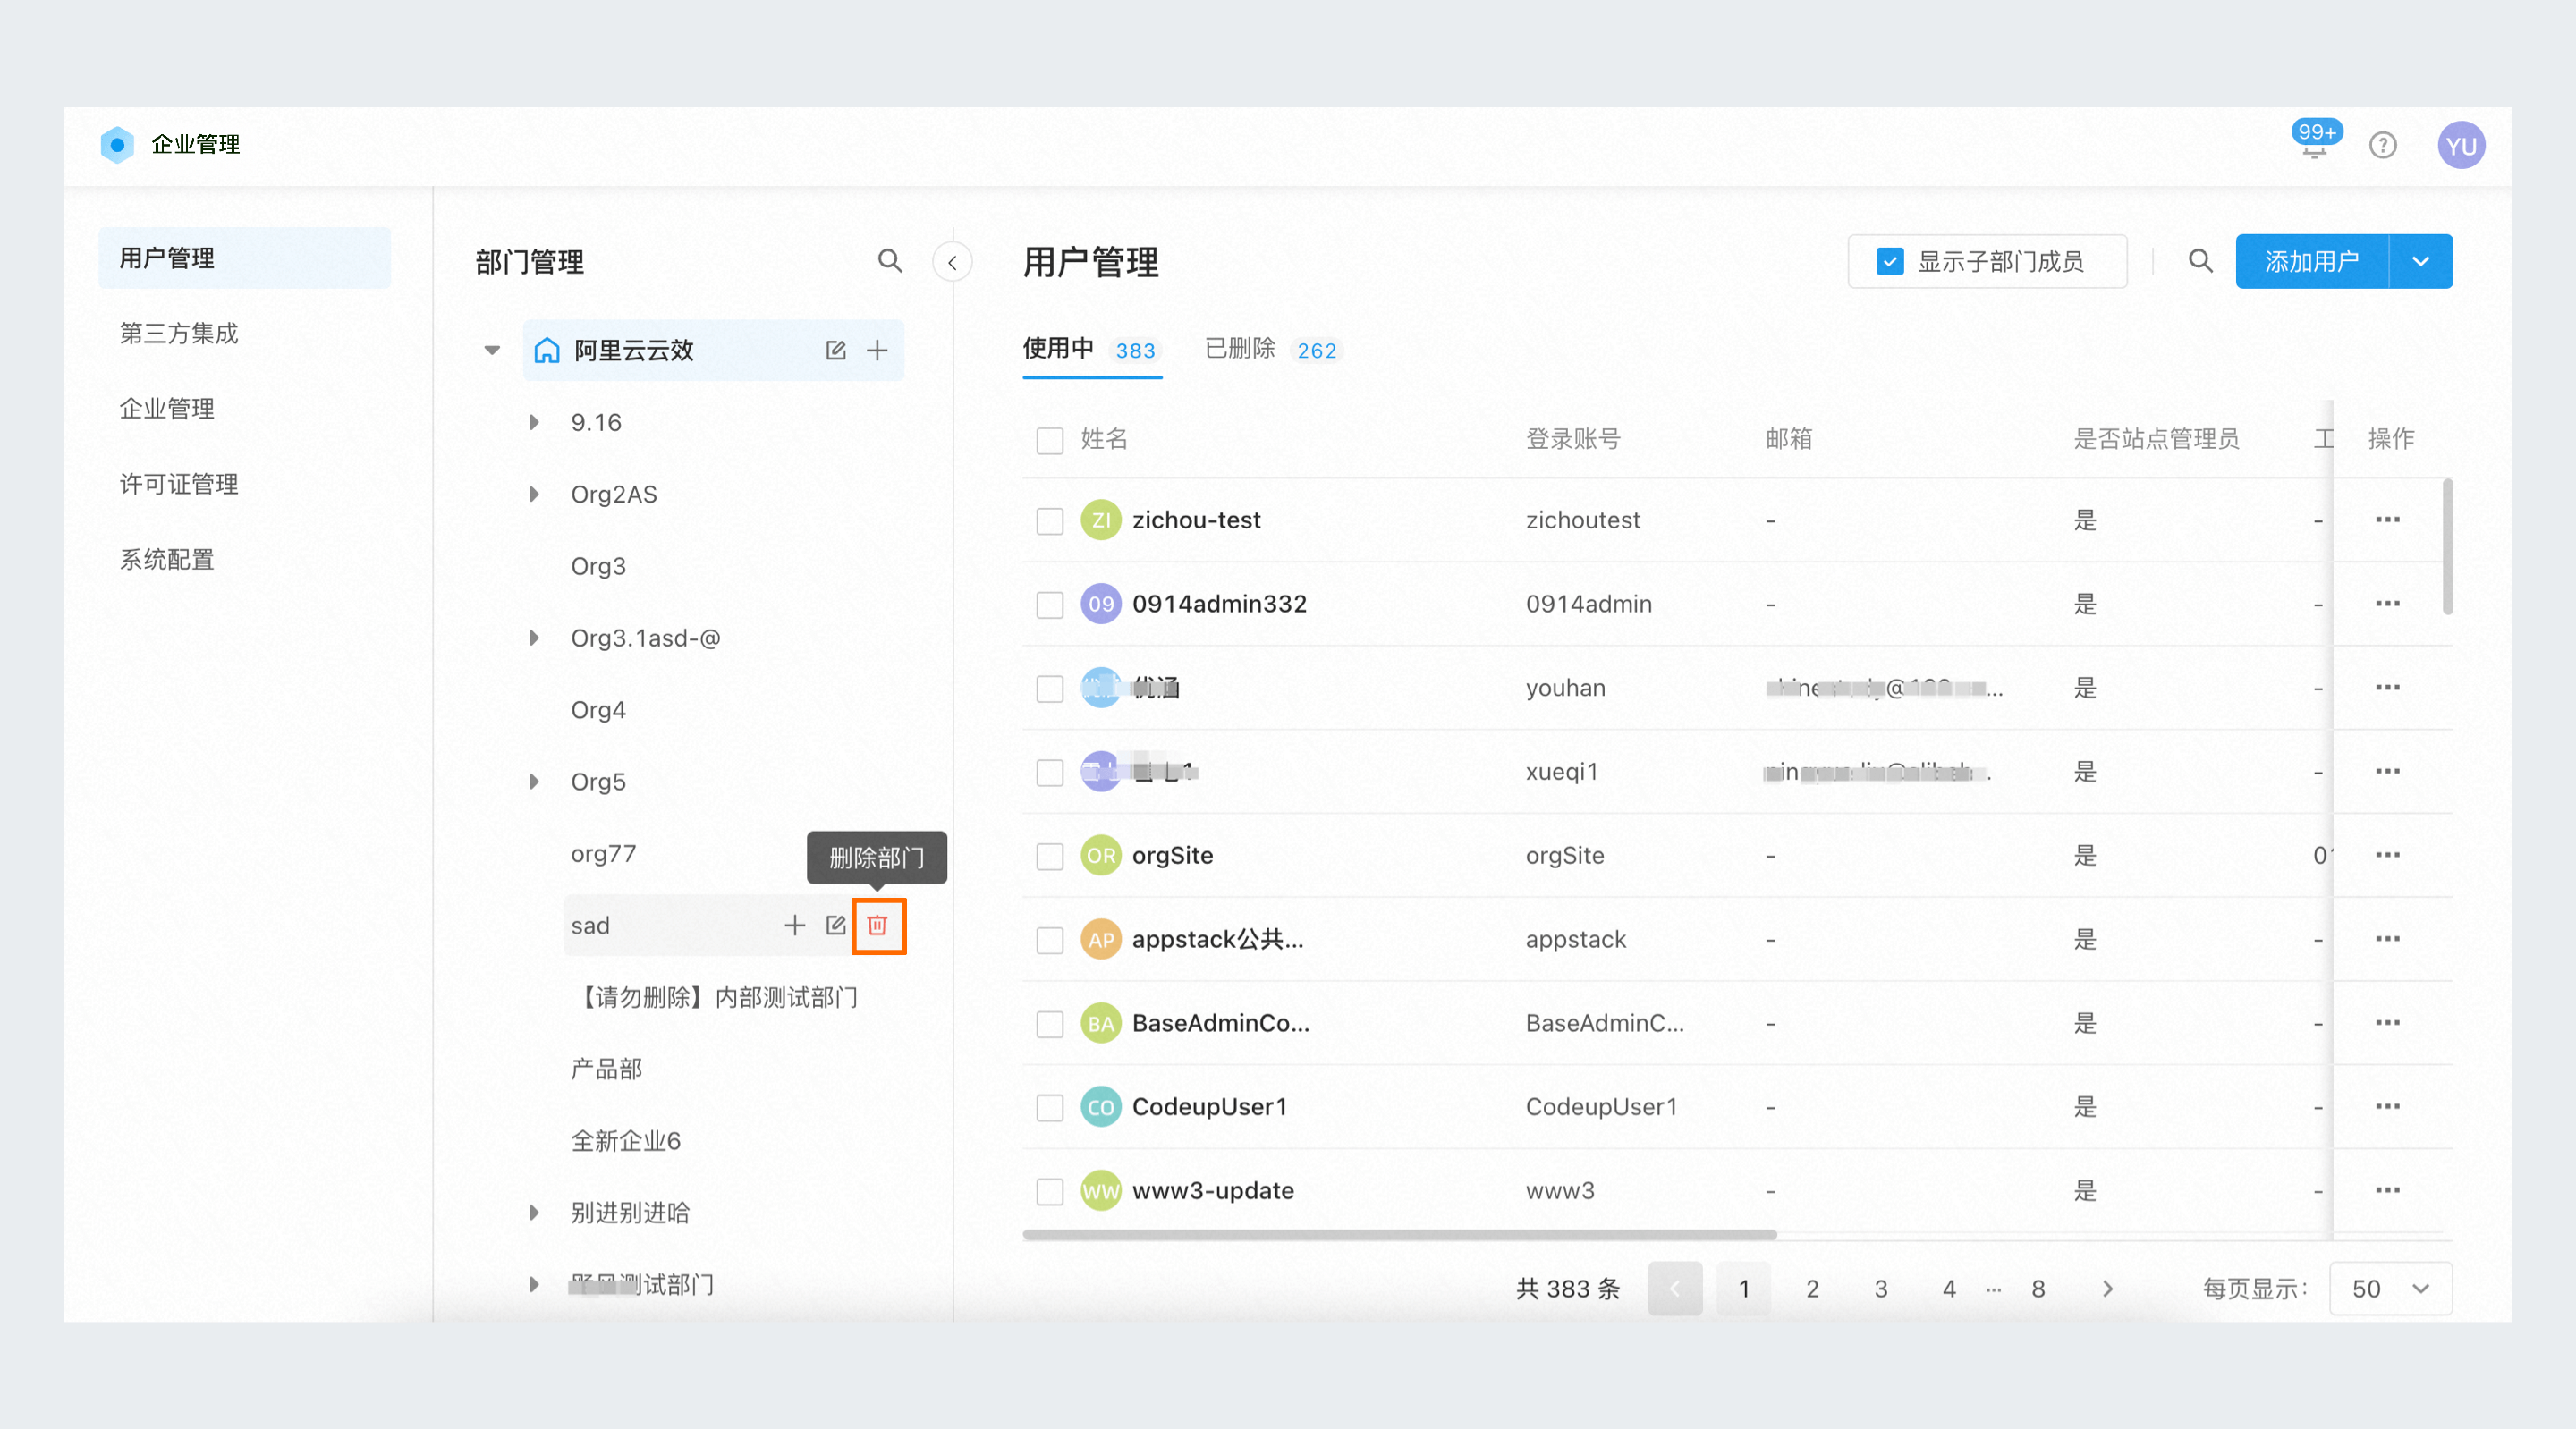The height and width of the screenshot is (1429, 2576).
Task: Open 企业管理 in sidebar
Action: coord(167,408)
